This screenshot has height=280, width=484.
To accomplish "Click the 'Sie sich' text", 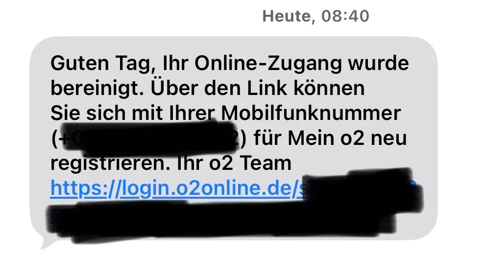I will click(x=88, y=113).
